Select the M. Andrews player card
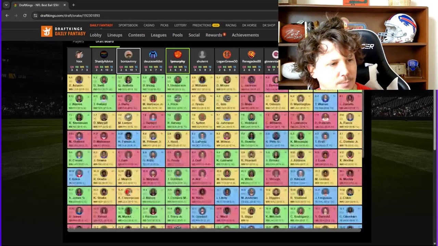 pyautogui.click(x=252, y=196)
